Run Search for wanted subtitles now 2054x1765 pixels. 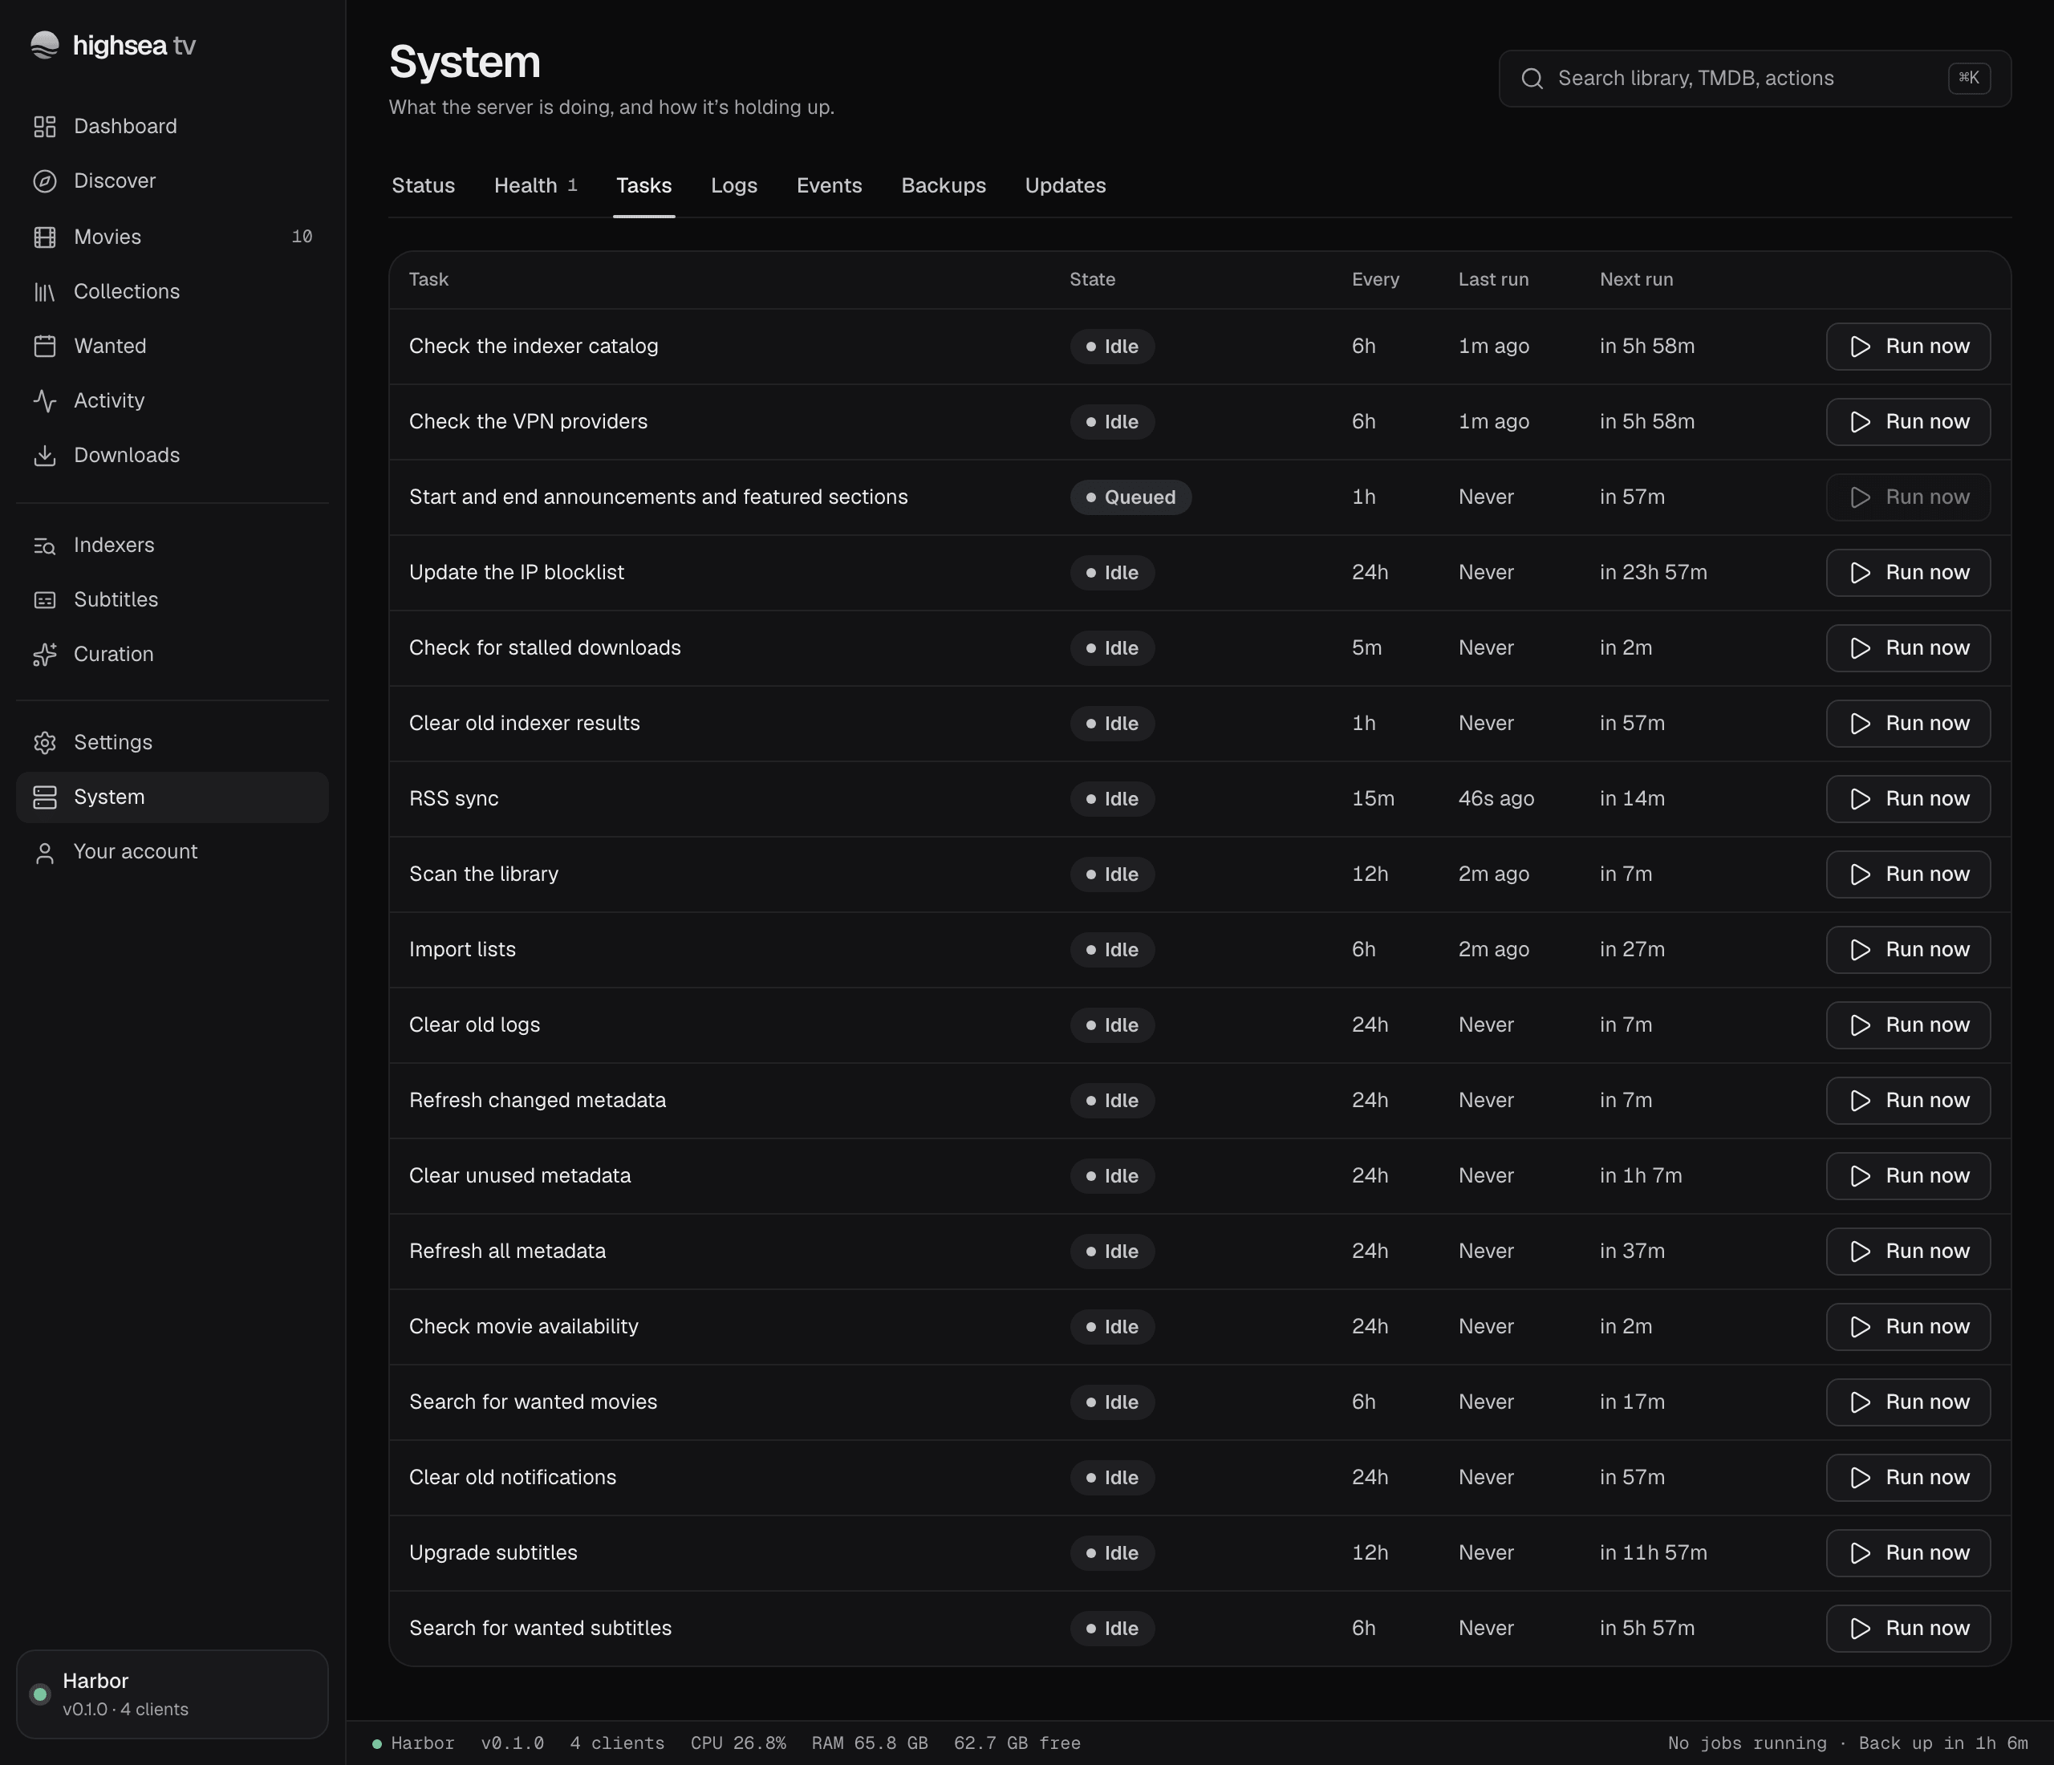[1907, 1629]
